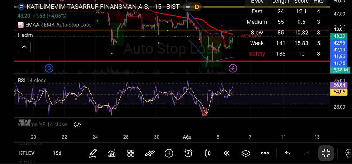Open the three-dots more options menu
The height and width of the screenshot is (164, 352).
(x=265, y=153)
